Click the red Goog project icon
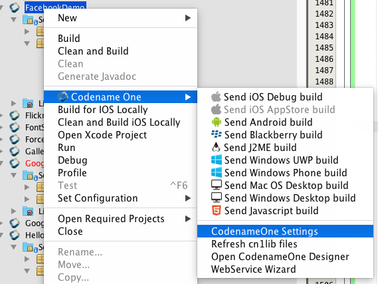378x284 pixels. point(15,163)
